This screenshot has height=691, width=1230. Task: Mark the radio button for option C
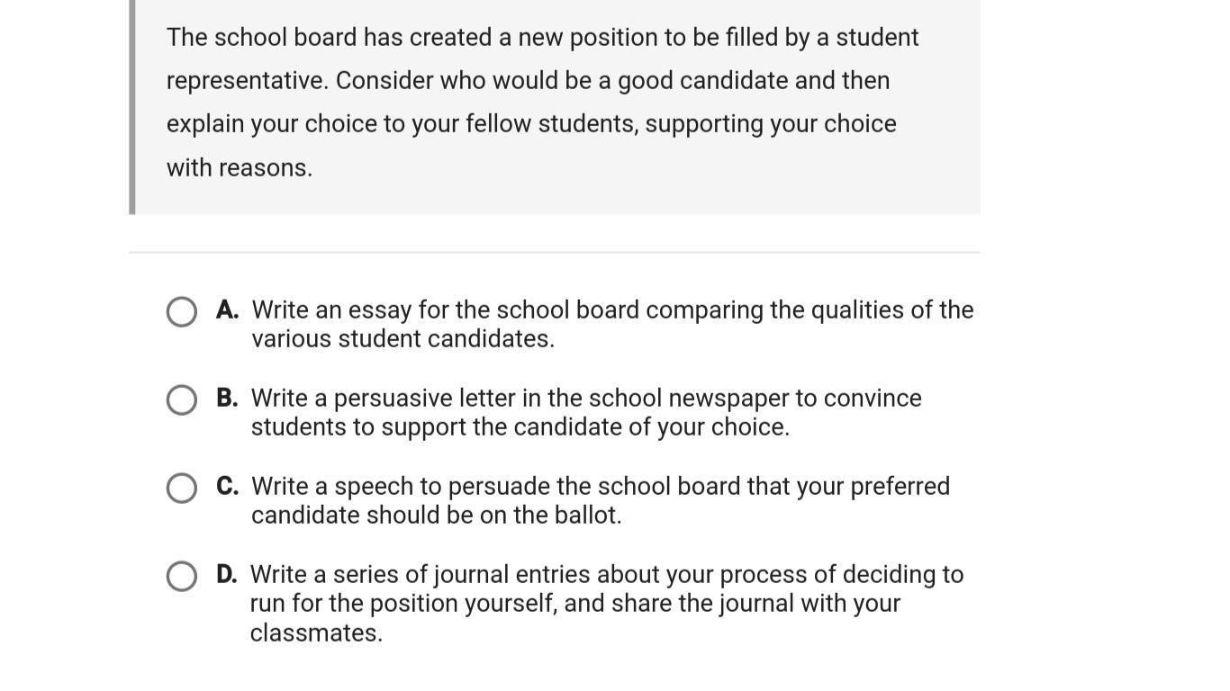click(x=182, y=489)
